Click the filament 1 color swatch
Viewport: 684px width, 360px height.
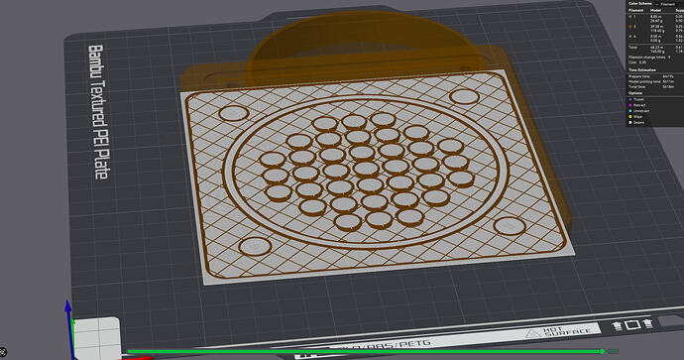[x=630, y=17]
